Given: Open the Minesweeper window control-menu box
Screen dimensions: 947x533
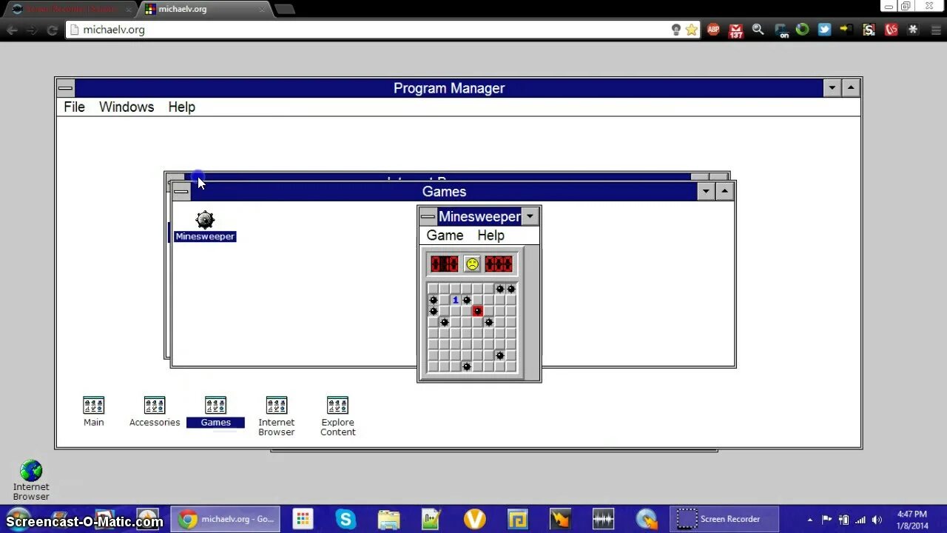Looking at the screenshot, I should pos(428,217).
